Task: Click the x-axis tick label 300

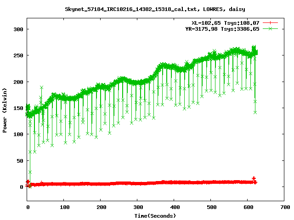Action: coord(138,207)
